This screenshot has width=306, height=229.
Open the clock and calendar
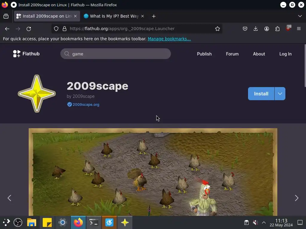click(x=281, y=222)
